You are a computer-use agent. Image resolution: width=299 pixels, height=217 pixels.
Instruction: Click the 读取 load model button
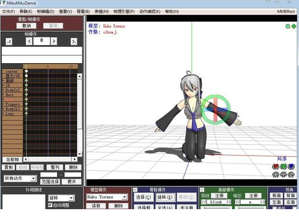96,206
